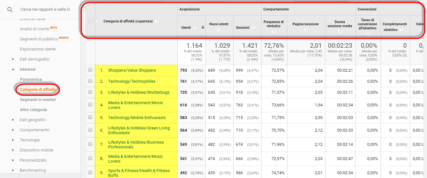This screenshot has height=178, width=427.
Task: Toggle the select-all checkbox in table header
Action: (x=91, y=21)
